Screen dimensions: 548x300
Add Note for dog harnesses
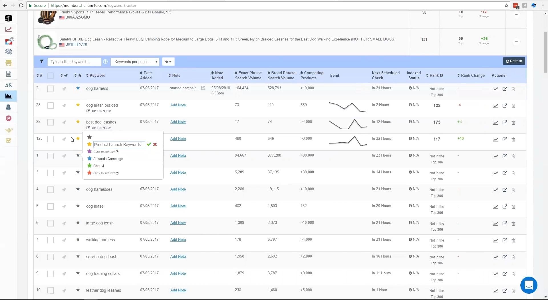[x=178, y=189]
